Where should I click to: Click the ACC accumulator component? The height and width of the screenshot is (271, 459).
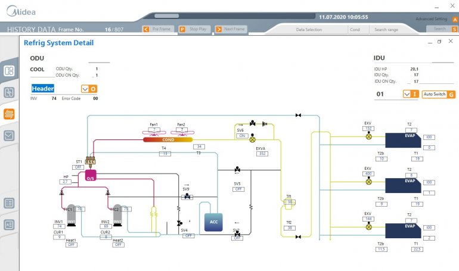(x=213, y=222)
